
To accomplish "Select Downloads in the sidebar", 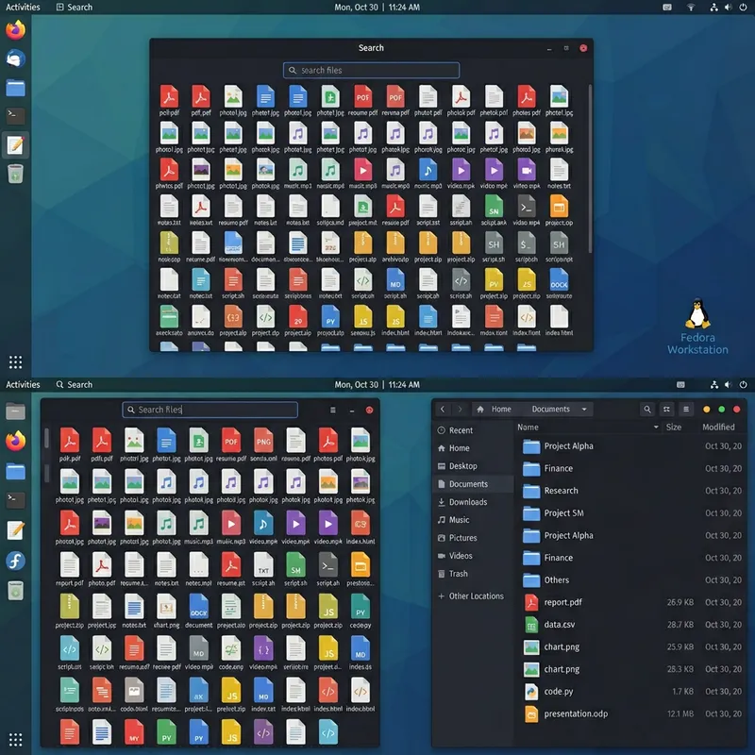I will tap(467, 502).
